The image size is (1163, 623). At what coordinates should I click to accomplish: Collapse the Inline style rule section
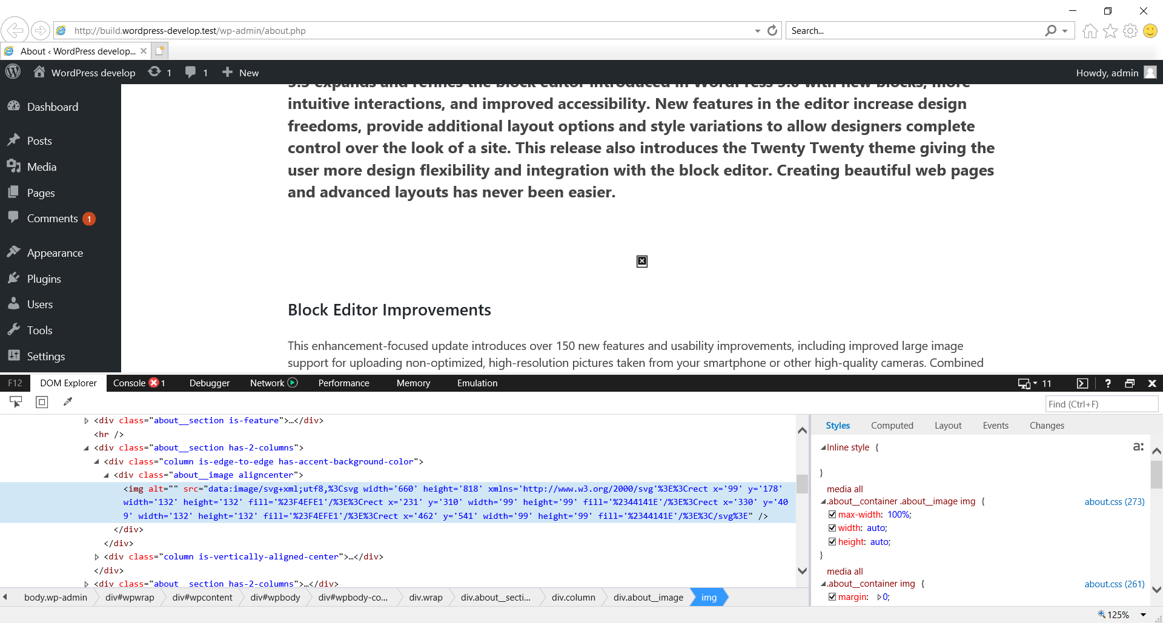click(823, 447)
